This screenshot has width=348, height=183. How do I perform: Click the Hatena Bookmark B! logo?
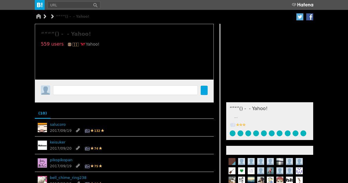coord(40,5)
